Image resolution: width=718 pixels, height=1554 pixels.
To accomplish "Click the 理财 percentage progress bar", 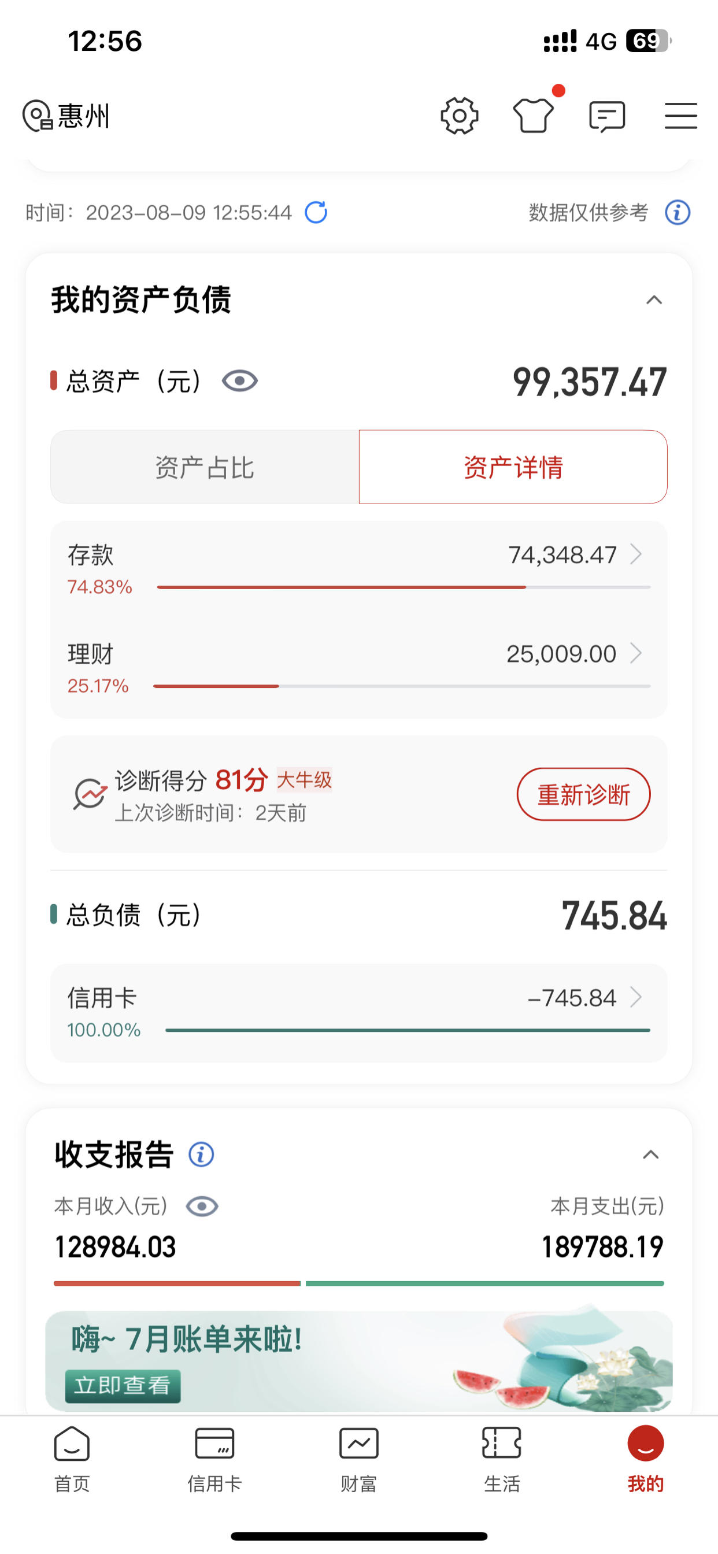I will [x=402, y=686].
